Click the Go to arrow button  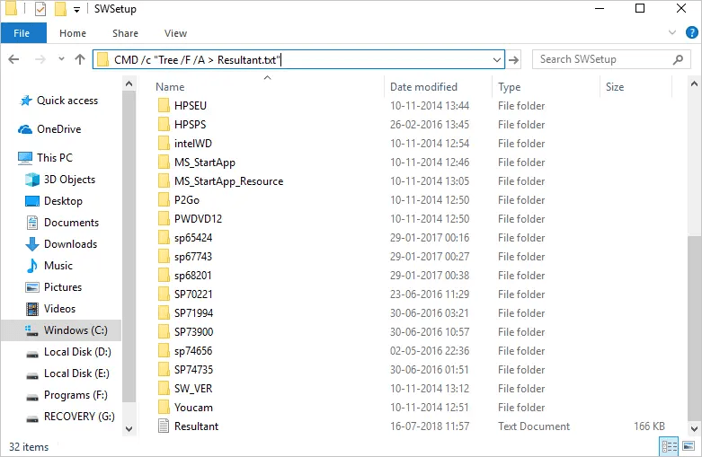coord(514,59)
